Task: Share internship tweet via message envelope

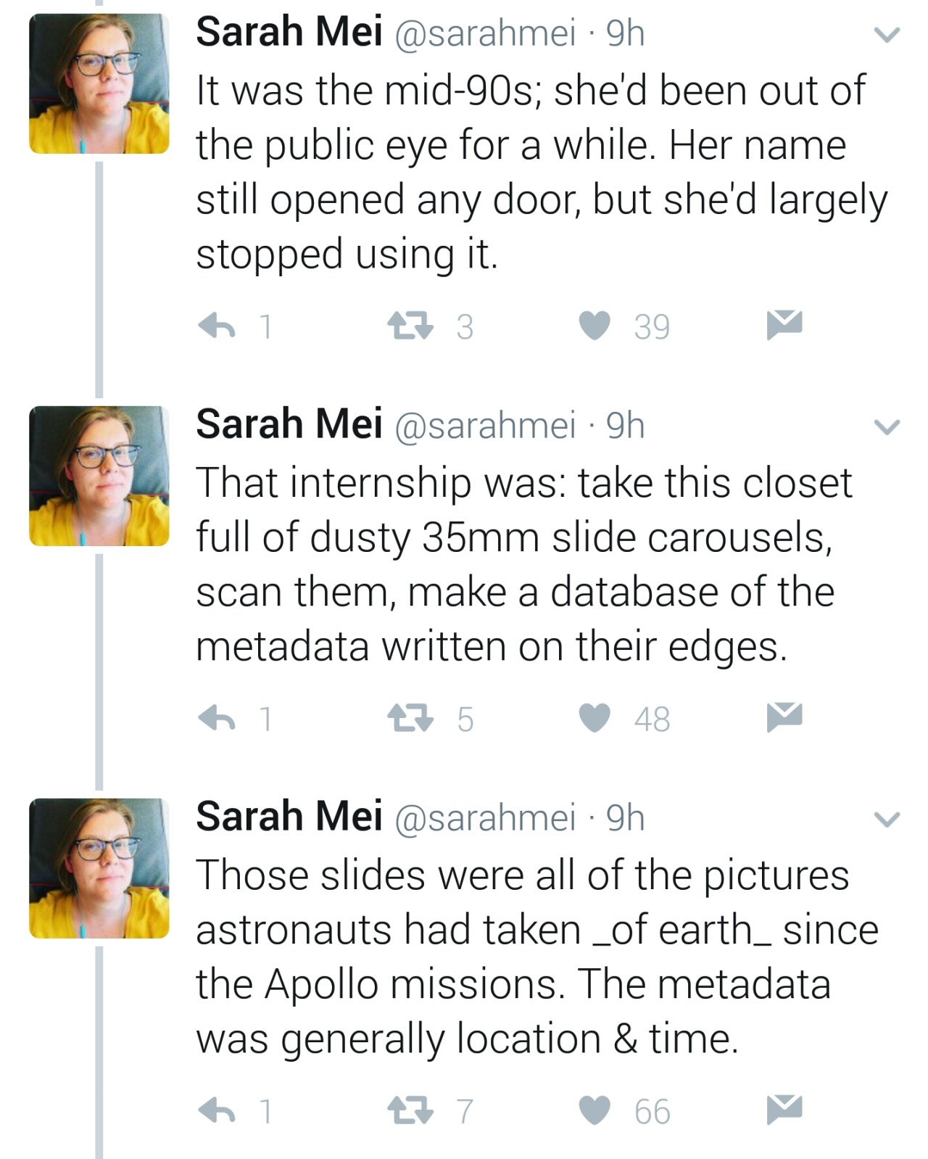Action: point(784,717)
